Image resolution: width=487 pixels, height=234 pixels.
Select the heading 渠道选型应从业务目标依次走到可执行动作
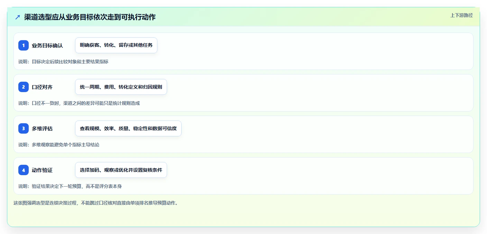click(90, 17)
